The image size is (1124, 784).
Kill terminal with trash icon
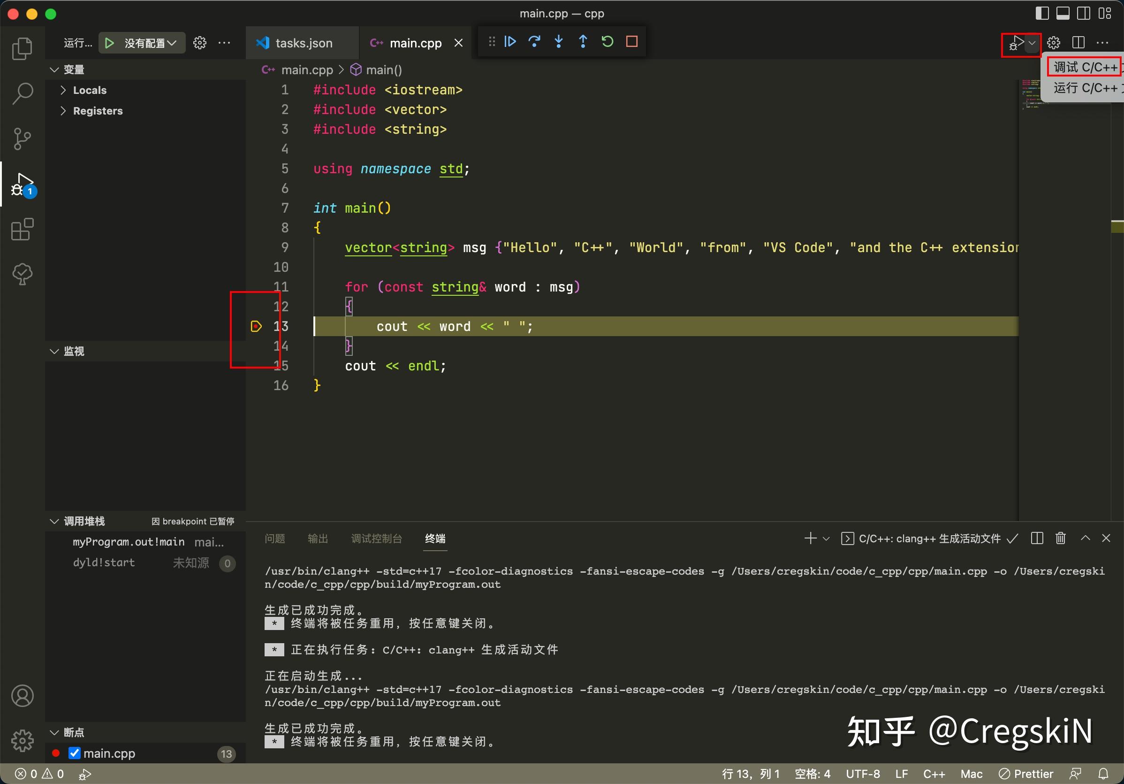pos(1061,539)
